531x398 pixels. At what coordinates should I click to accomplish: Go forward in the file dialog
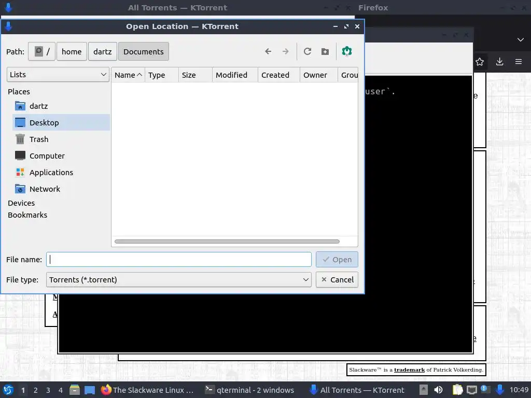286,51
